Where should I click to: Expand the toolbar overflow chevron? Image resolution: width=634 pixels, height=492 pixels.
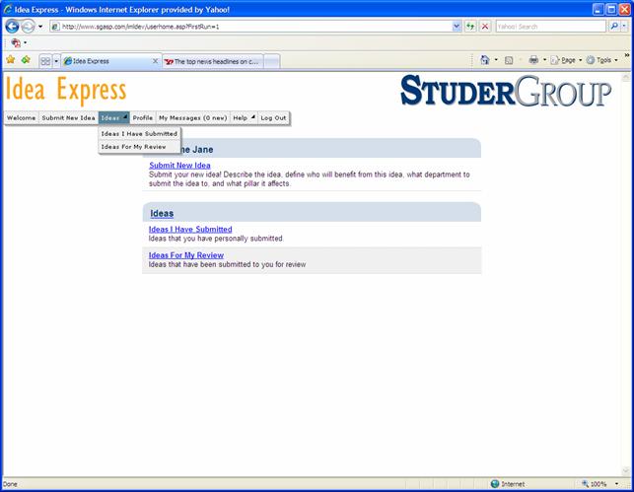tap(627, 55)
